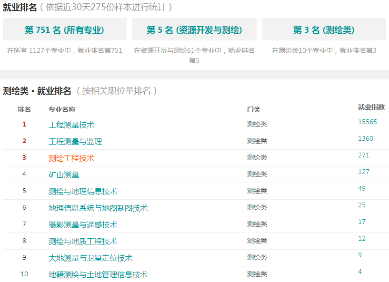Open the 大地测量与卫星定位技术 link
The image size is (389, 282).
point(90,258)
